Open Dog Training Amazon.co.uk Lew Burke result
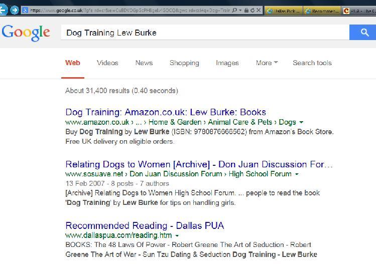 click(x=166, y=112)
